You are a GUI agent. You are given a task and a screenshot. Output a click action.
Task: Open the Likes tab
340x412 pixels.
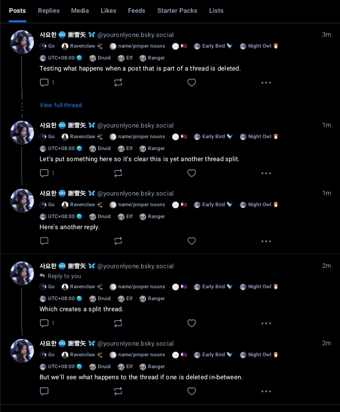[108, 11]
